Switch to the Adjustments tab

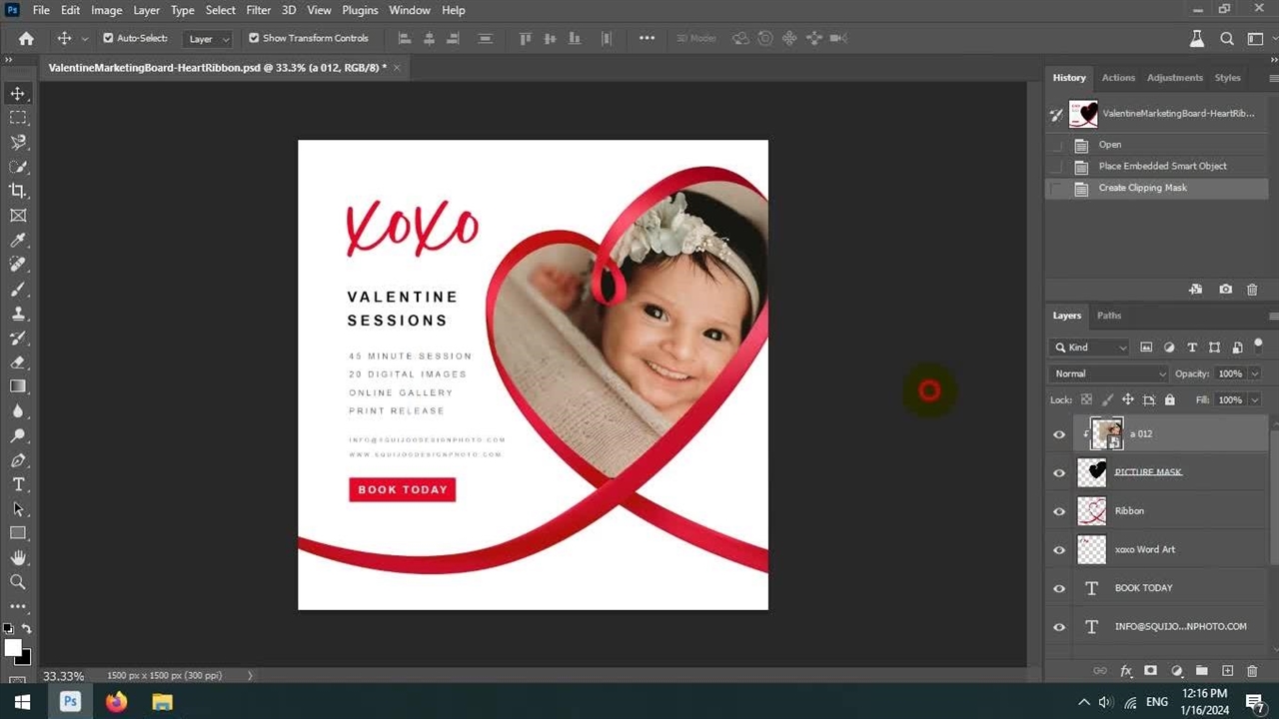(1174, 78)
